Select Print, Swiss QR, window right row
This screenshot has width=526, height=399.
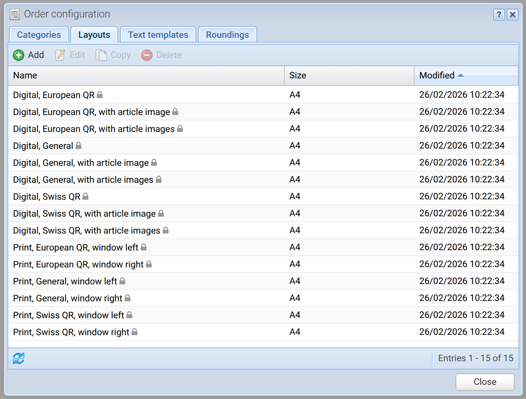click(x=263, y=332)
